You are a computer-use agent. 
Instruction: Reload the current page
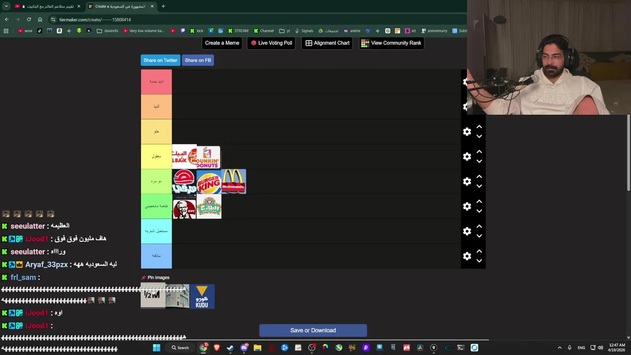click(x=29, y=20)
